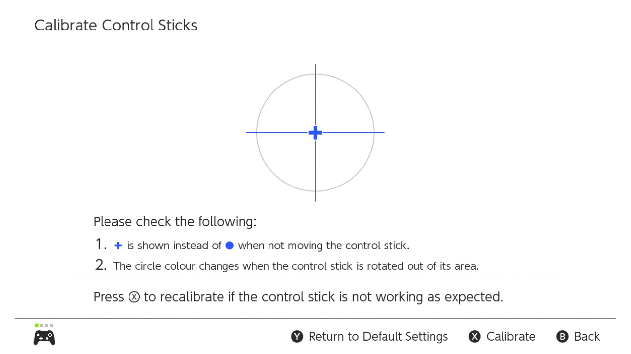Click the right end of the horizontal crosshair line
The width and height of the screenshot is (631, 354).
(383, 133)
